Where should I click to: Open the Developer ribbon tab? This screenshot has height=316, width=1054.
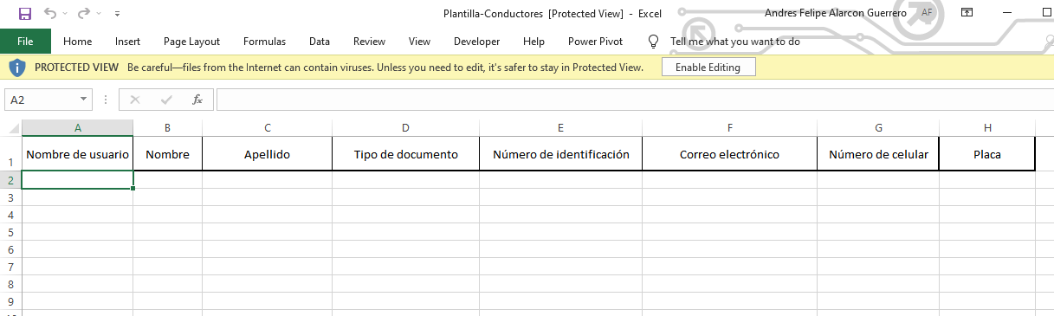pyautogui.click(x=476, y=41)
